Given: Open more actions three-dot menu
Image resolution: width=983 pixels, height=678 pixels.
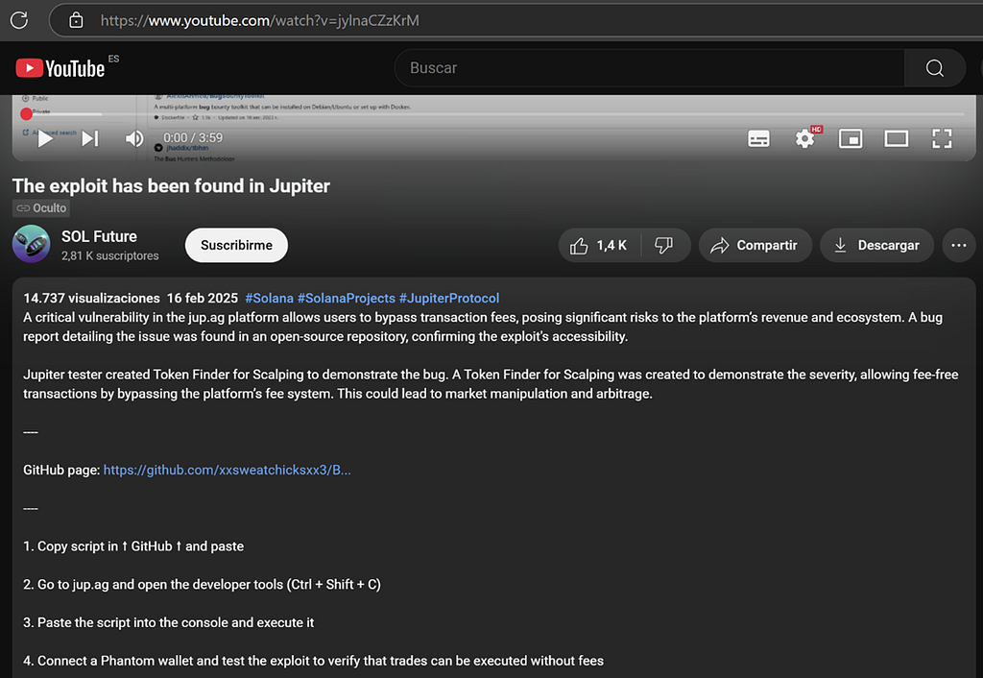Looking at the screenshot, I should click(959, 245).
